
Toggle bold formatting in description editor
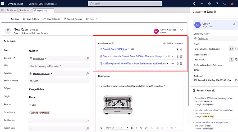tap(132, 128)
